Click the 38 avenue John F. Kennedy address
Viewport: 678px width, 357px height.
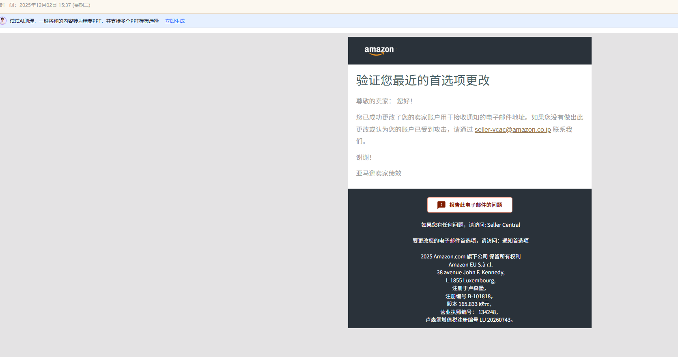coord(470,272)
